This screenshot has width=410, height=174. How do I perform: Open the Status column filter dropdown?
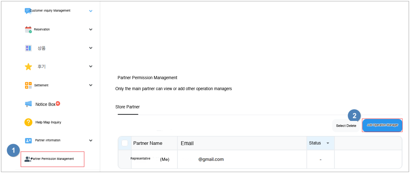[x=328, y=143]
